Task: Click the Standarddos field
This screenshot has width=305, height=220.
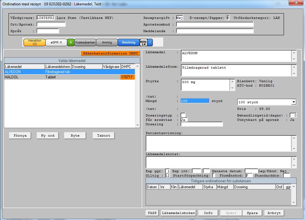Action: click(x=286, y=175)
